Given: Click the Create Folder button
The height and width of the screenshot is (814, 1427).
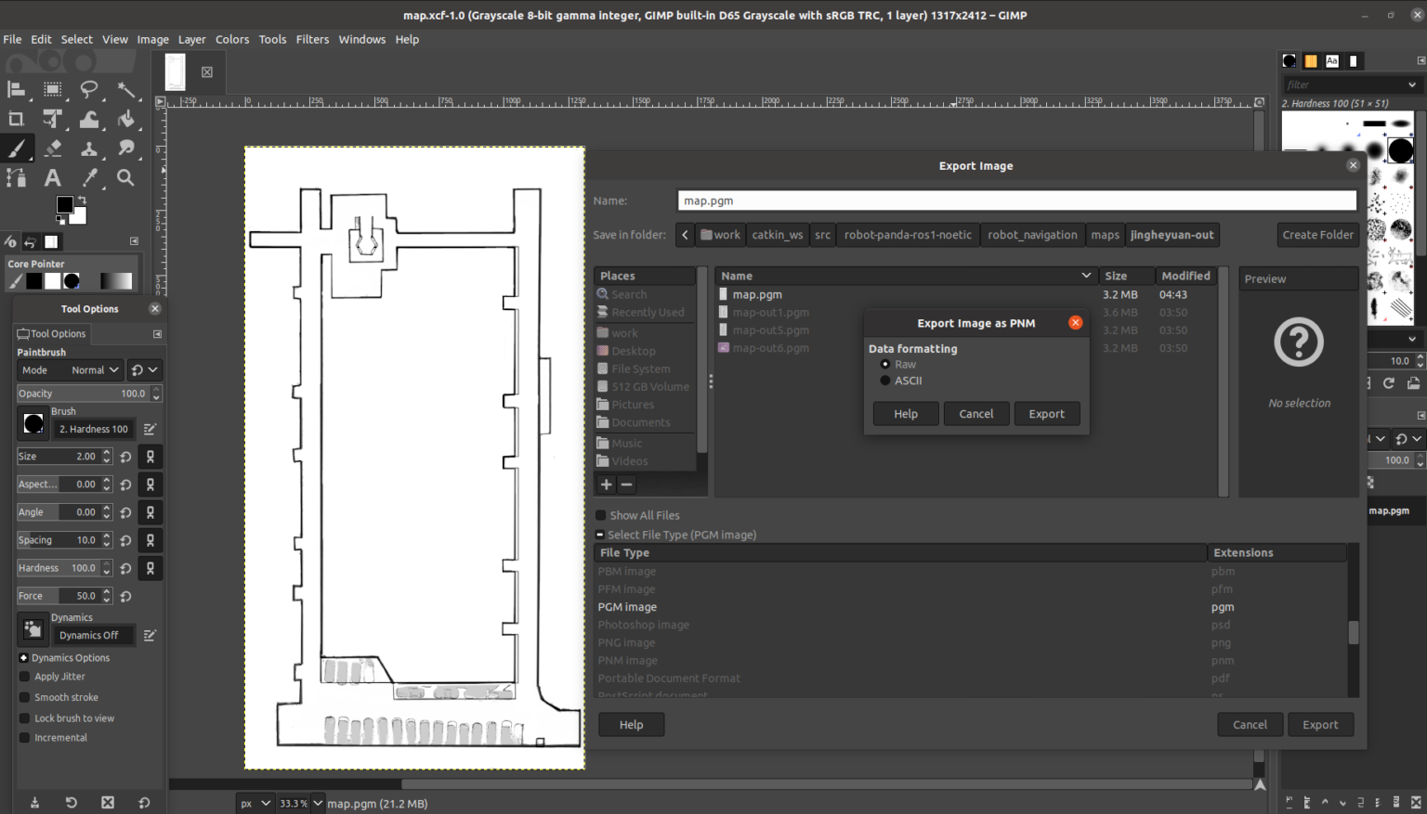Looking at the screenshot, I should point(1317,235).
